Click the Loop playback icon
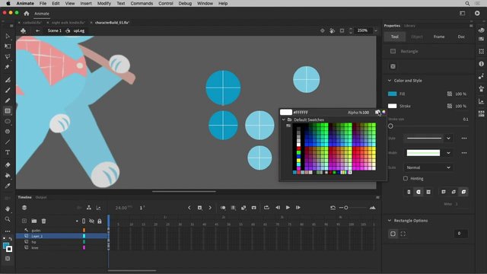 266,208
